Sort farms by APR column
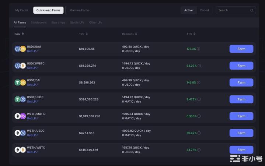This screenshot has height=166, width=265. tap(191, 34)
